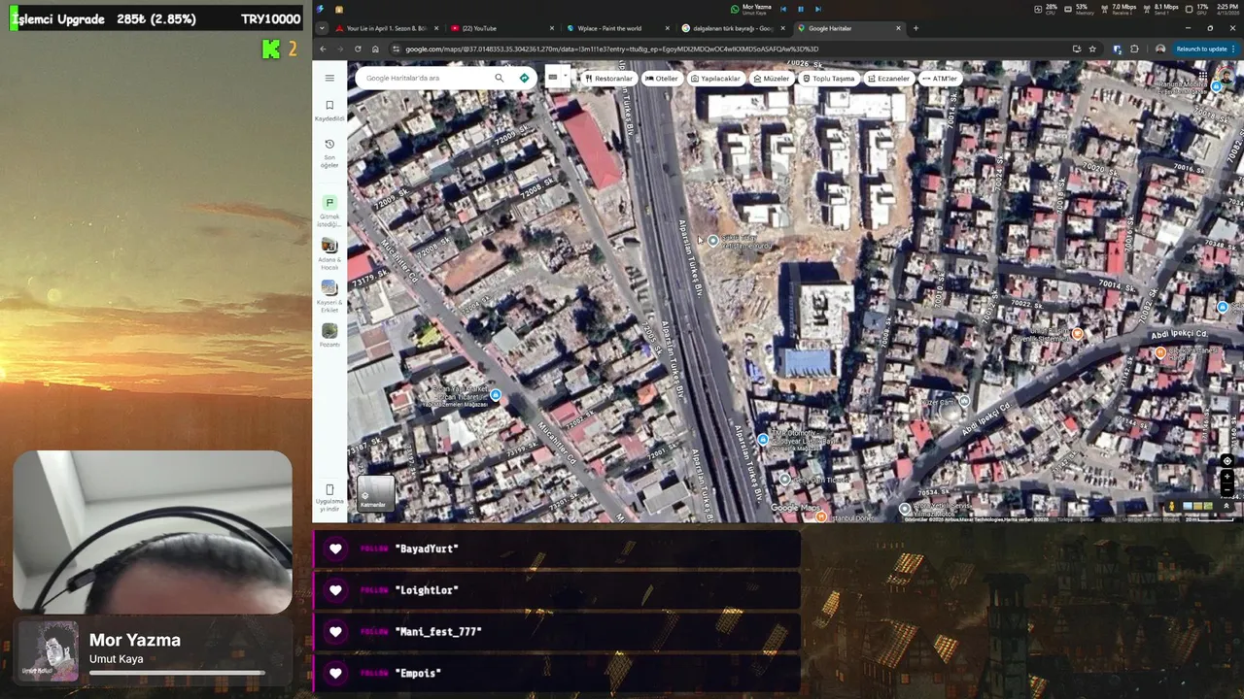Viewport: 1244px width, 699px height.
Task: Click the browser home button
Action: tap(375, 49)
